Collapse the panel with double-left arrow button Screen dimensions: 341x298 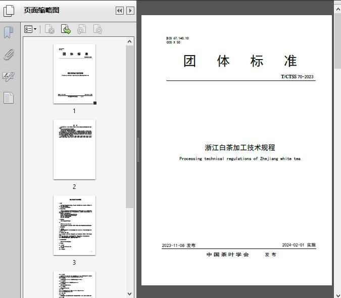click(x=119, y=11)
